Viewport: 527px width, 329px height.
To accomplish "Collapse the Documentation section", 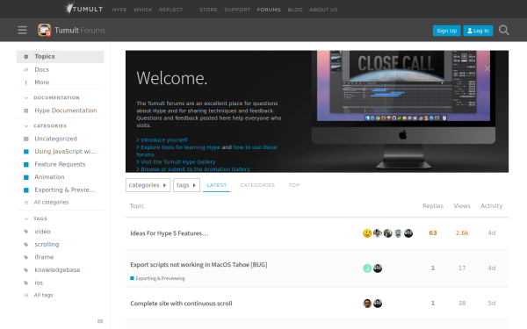I will [26, 98].
